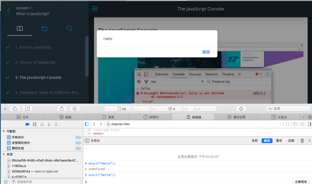Click the pause script execution icon
The width and height of the screenshot is (312, 184).
click(x=35, y=124)
